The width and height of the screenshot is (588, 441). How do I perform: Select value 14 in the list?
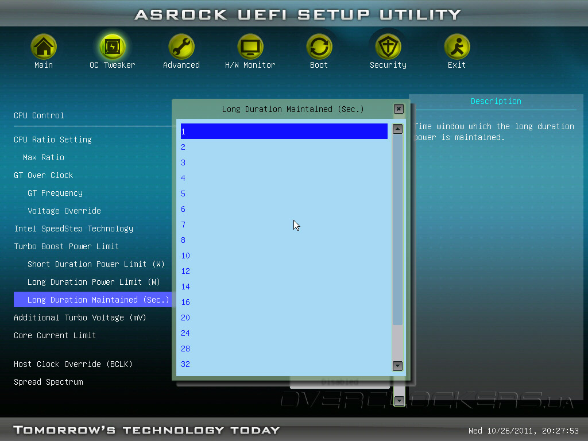(x=284, y=287)
